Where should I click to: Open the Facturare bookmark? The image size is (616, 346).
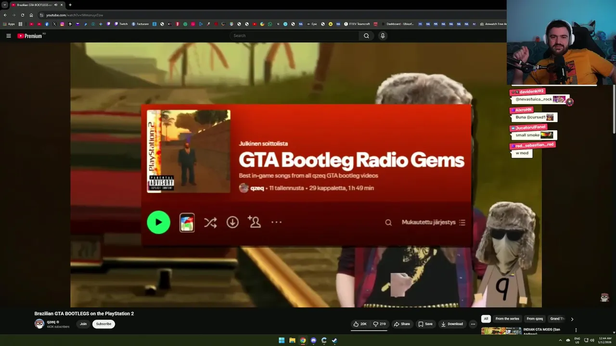(x=140, y=24)
